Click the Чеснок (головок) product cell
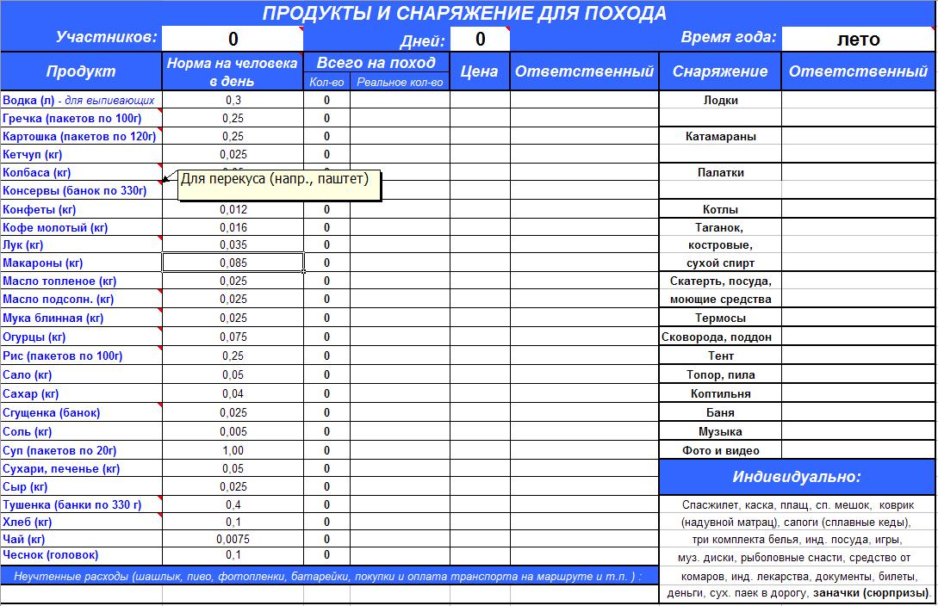Image resolution: width=938 pixels, height=606 pixels. [x=81, y=555]
